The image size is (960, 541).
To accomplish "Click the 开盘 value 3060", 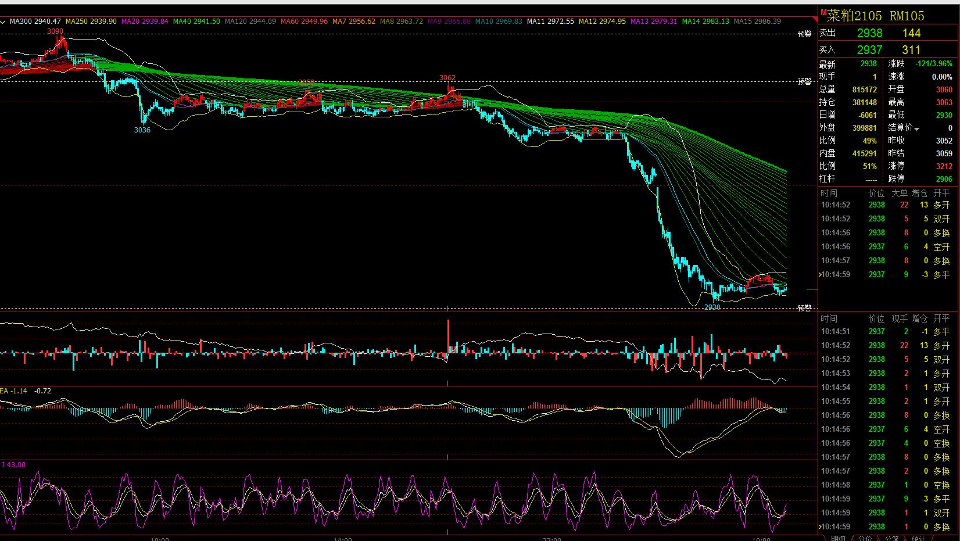I will (x=944, y=89).
